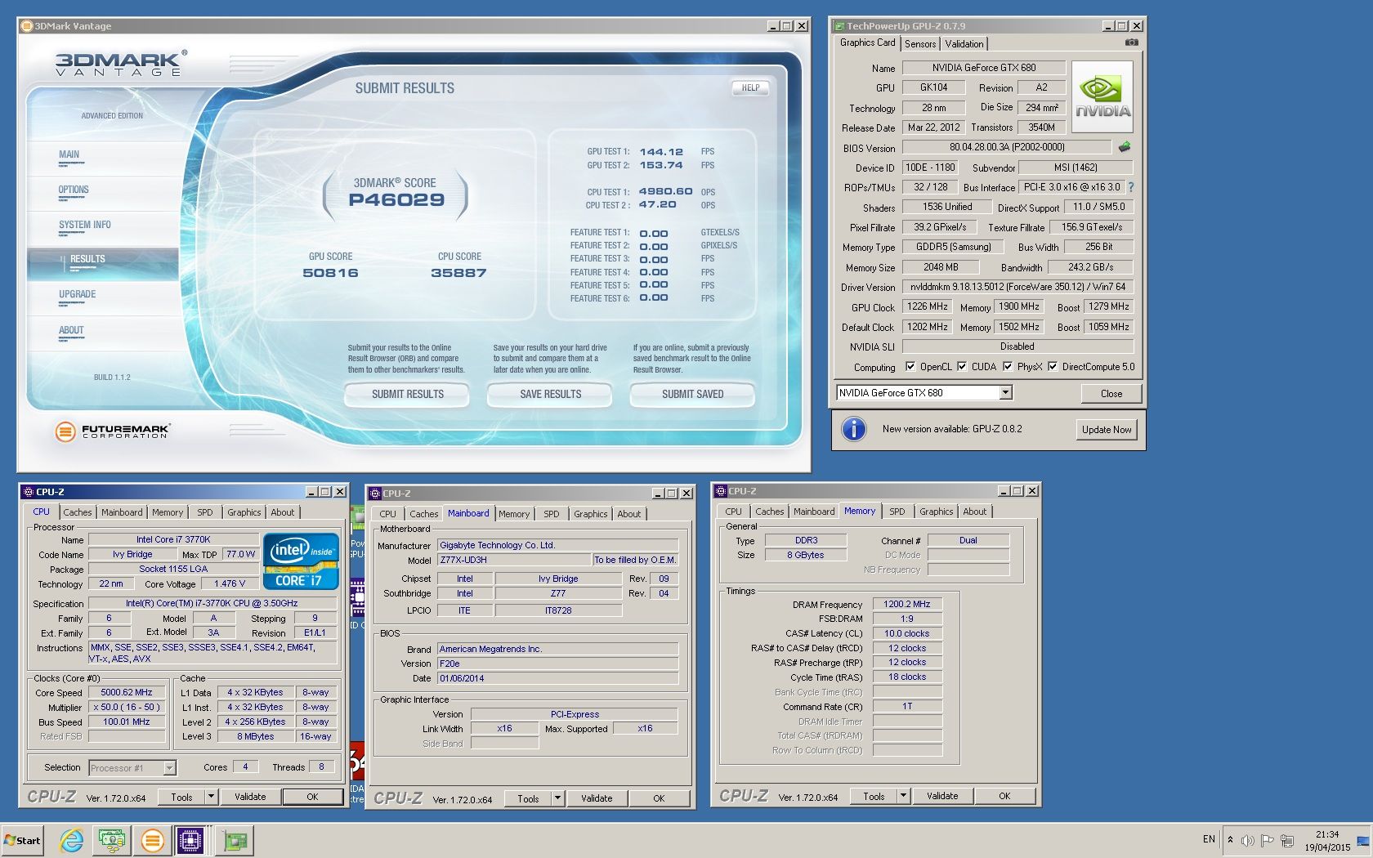The height and width of the screenshot is (858, 1373).
Task: Open the network icon in the system tray
Action: (1287, 840)
